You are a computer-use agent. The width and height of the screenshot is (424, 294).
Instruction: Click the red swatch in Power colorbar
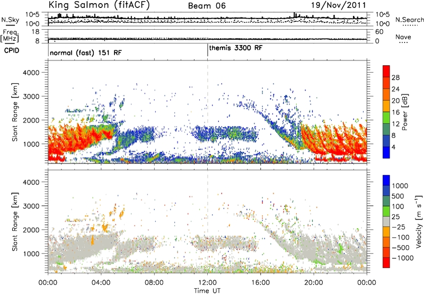(x=386, y=71)
